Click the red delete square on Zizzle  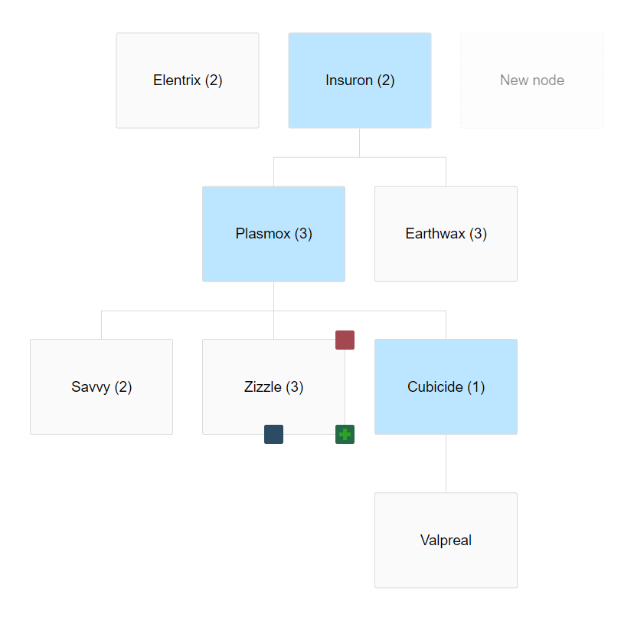345,340
